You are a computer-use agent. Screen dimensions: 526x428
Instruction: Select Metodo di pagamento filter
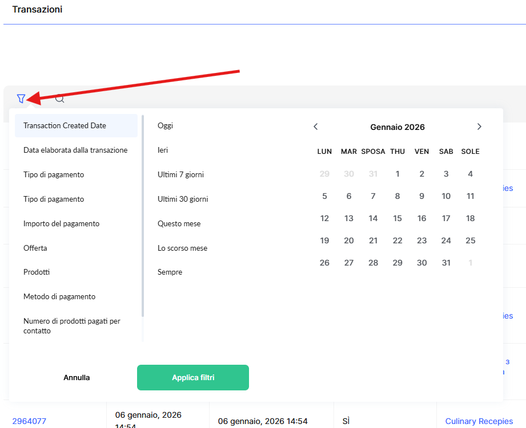pyautogui.click(x=59, y=297)
